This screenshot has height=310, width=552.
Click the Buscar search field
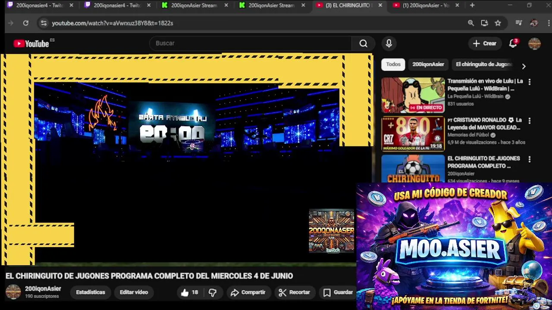[250, 43]
